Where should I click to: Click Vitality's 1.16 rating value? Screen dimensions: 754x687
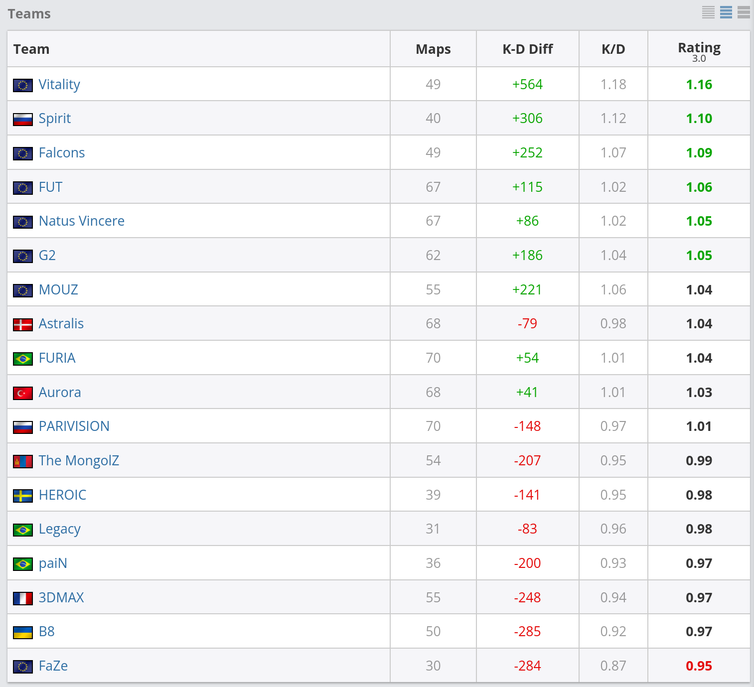point(699,84)
